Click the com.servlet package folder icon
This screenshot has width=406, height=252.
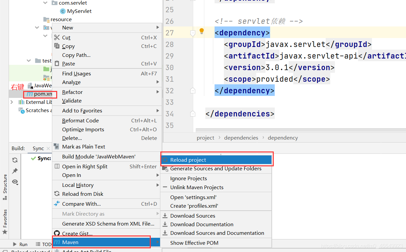[x=55, y=3]
